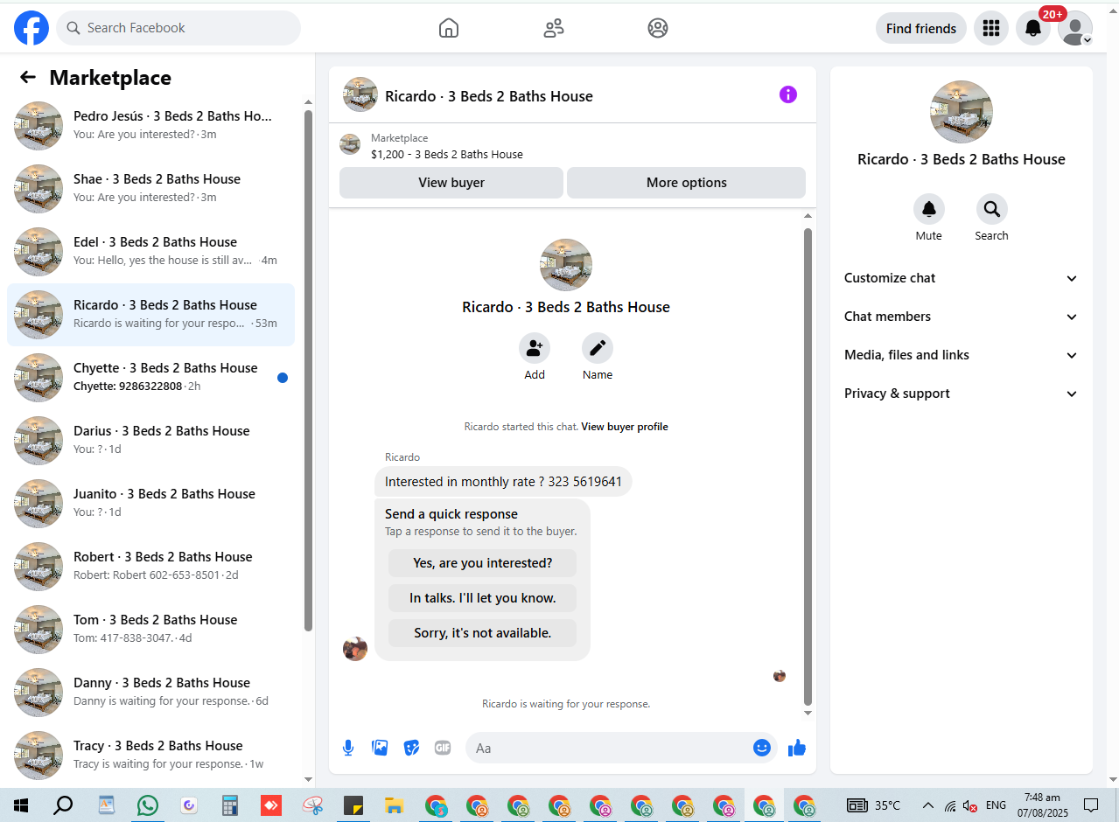Expand Media, files and links section
Screen dimensions: 1119x822
(961, 355)
